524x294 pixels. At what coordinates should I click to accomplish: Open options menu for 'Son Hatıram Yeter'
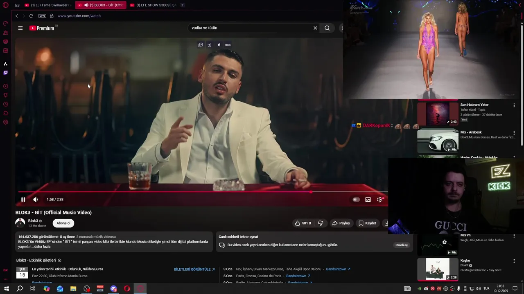click(x=514, y=105)
